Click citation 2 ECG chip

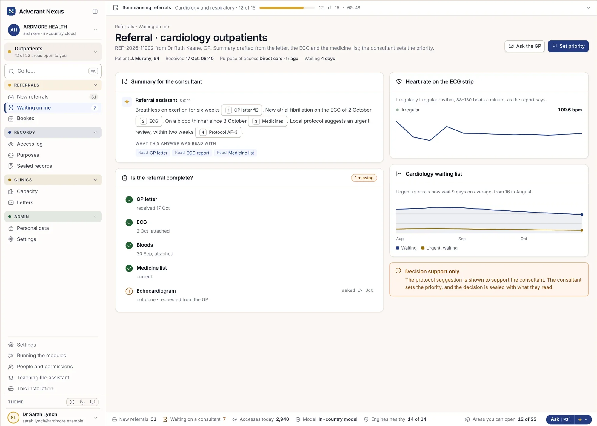(x=149, y=121)
